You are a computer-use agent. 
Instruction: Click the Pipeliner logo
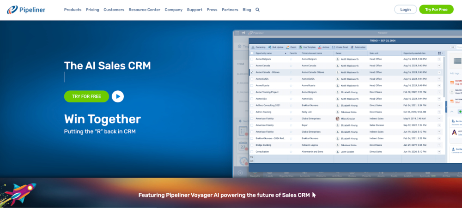coord(26,10)
